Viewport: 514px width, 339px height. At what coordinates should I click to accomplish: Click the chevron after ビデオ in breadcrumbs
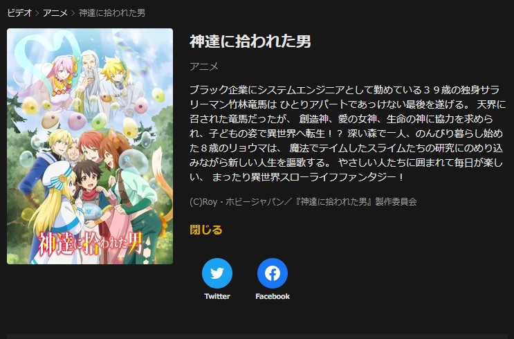37,13
